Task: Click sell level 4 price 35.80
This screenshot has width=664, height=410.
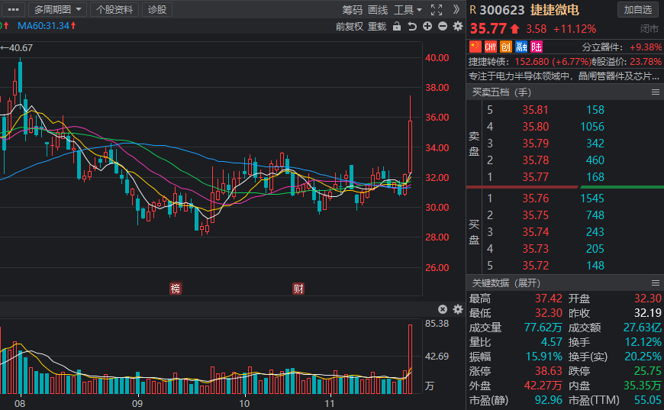Action: point(535,127)
